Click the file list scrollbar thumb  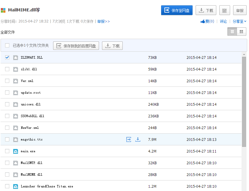(x=244, y=102)
